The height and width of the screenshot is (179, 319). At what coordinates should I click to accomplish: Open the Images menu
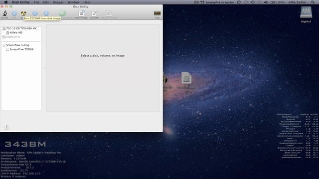point(58,2)
